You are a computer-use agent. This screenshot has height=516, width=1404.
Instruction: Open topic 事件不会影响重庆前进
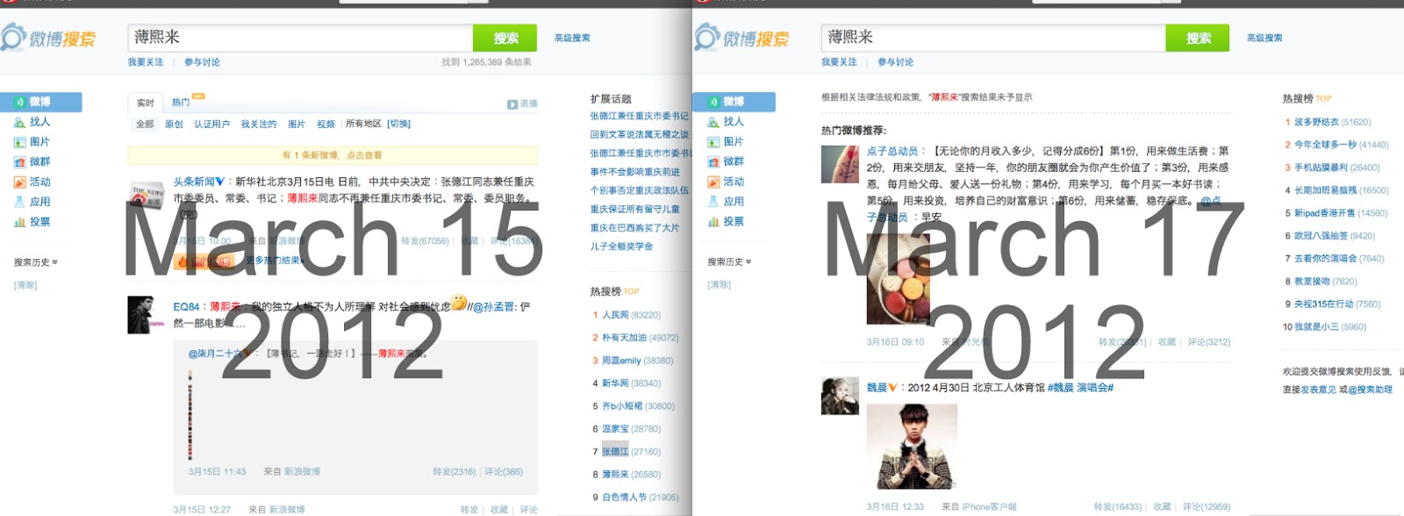coord(634,172)
